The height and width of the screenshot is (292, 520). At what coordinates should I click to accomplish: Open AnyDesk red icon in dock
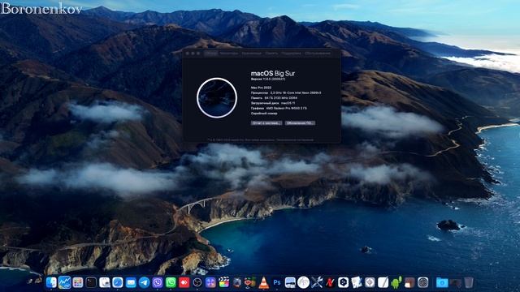pos(184,282)
